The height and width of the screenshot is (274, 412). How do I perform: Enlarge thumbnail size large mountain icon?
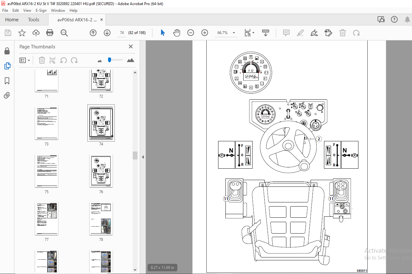(130, 60)
